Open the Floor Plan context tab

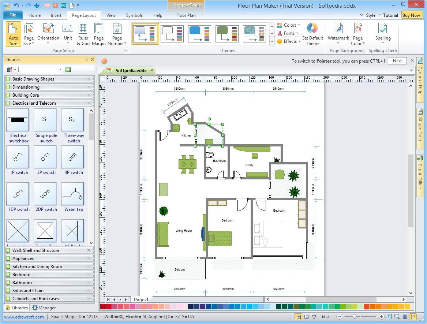coord(186,15)
